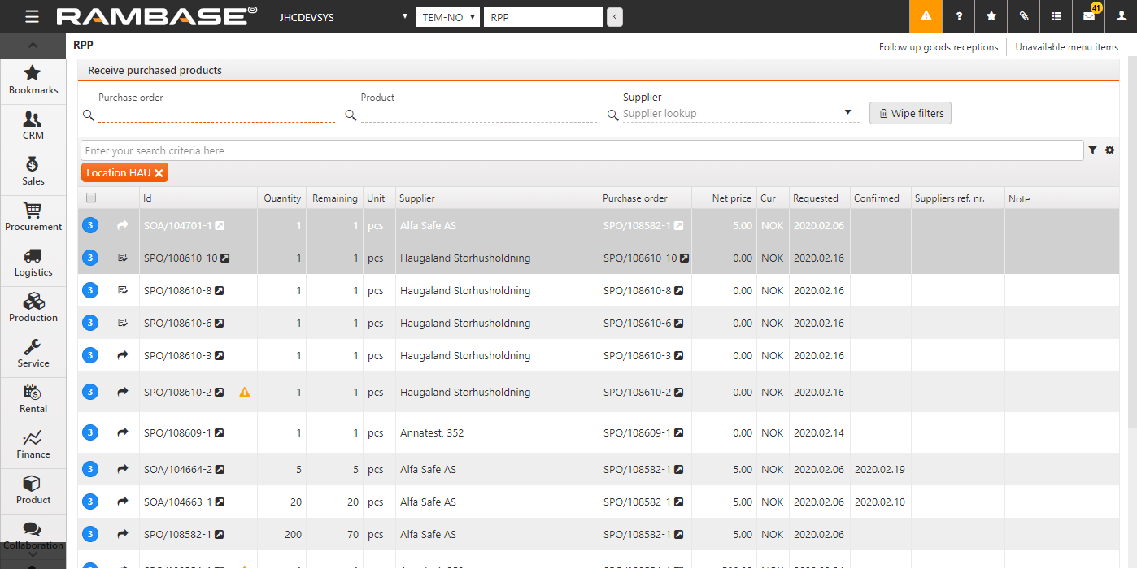Click the orange warning alert icon in header

tap(926, 16)
